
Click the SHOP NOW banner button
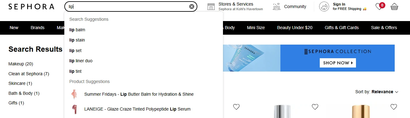coord(338,63)
